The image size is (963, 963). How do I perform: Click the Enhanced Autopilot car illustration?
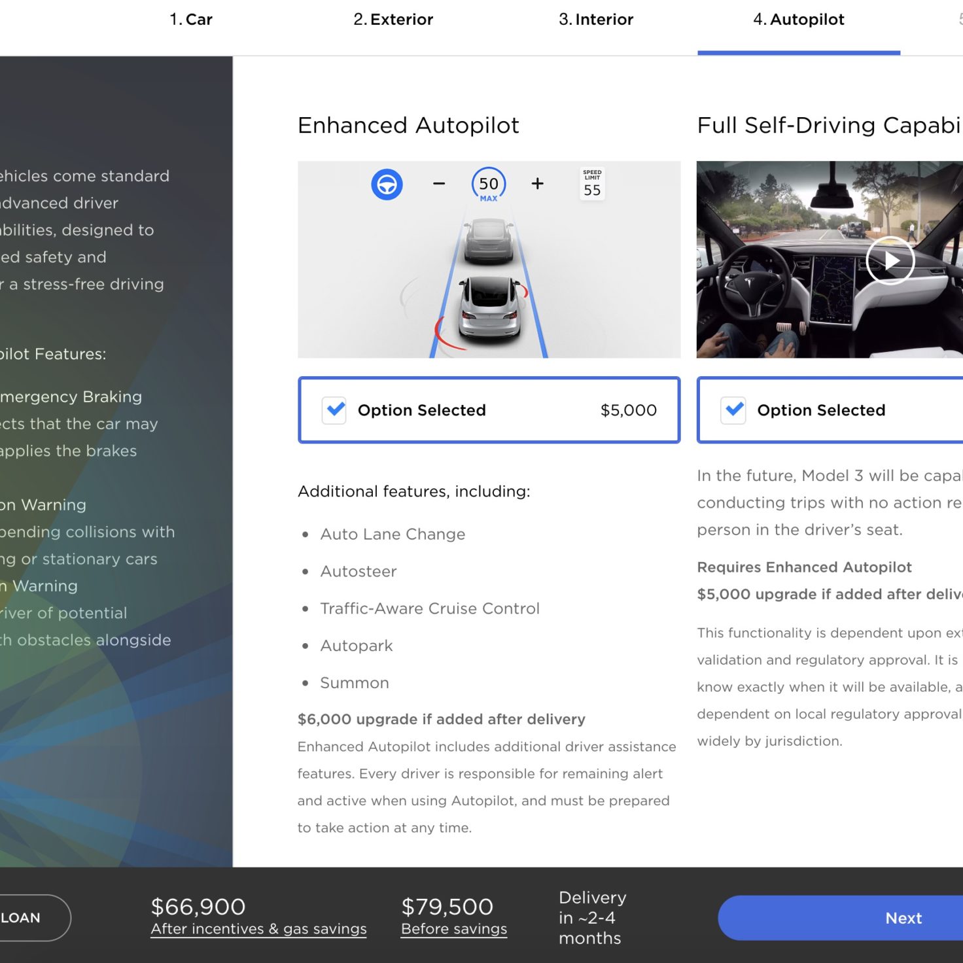pyautogui.click(x=489, y=260)
